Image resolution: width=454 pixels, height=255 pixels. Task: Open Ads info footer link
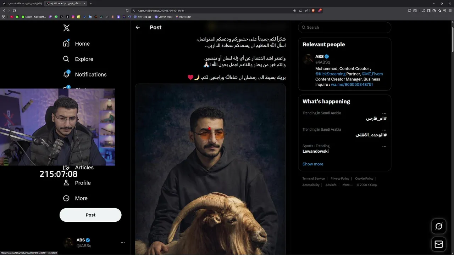[331, 185]
